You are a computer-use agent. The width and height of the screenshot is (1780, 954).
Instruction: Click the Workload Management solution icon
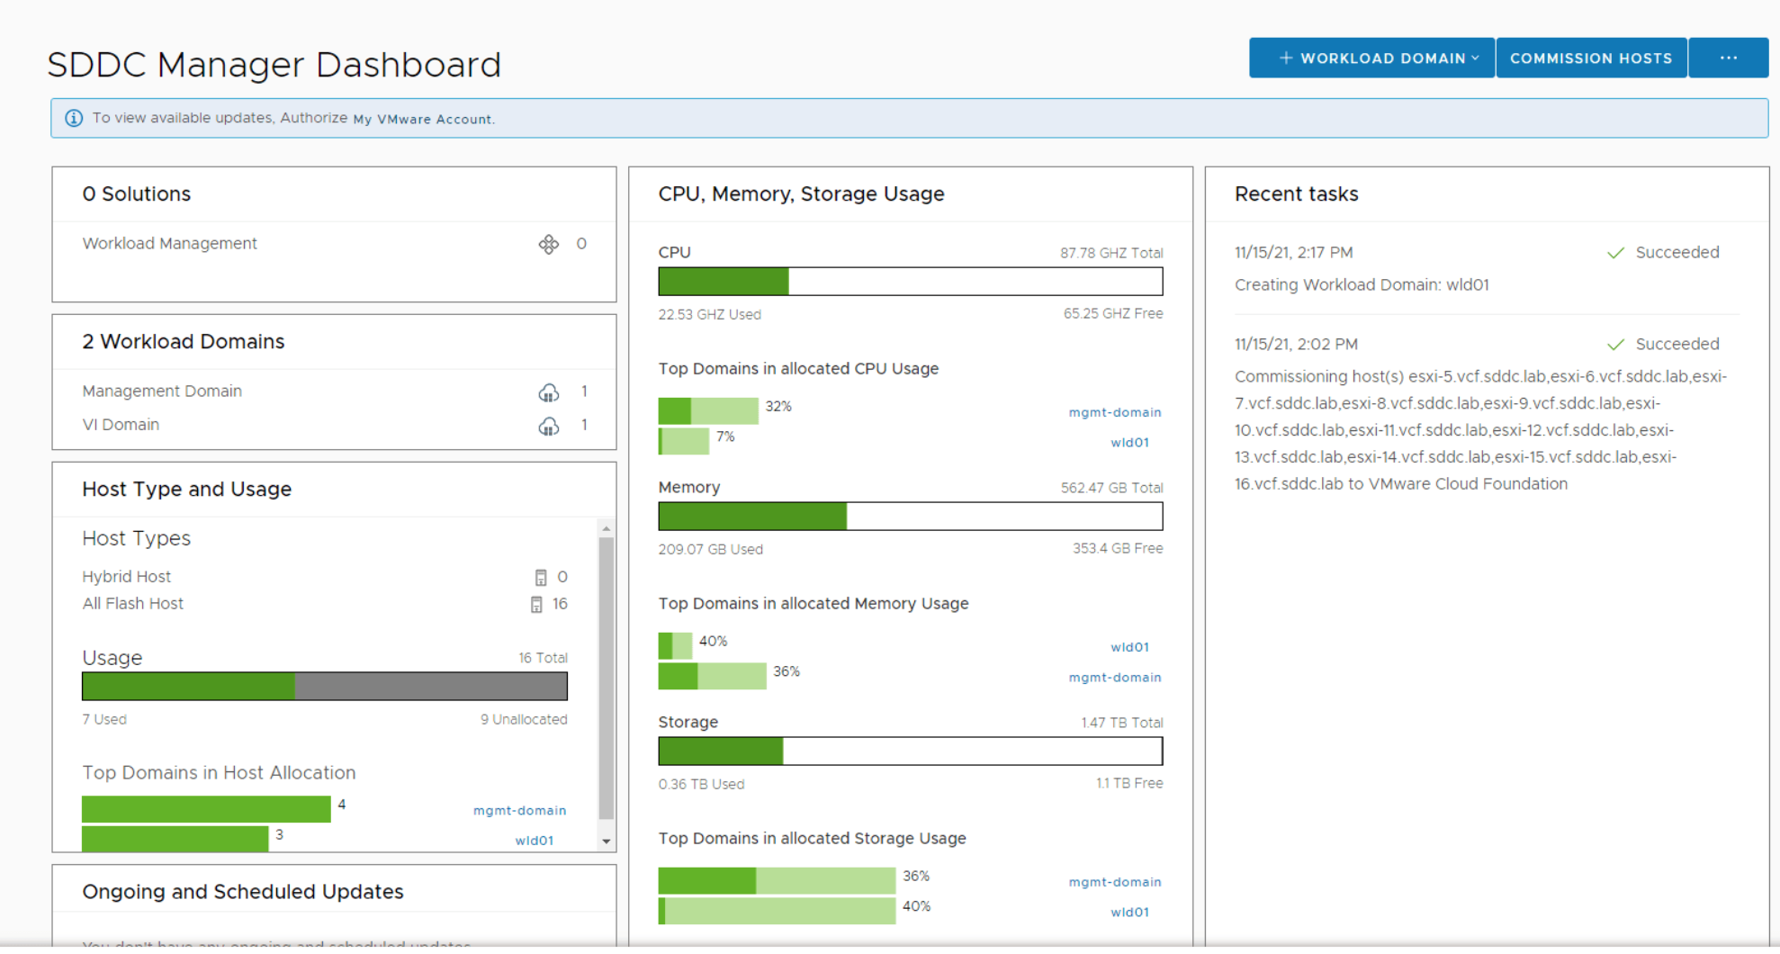click(x=549, y=244)
